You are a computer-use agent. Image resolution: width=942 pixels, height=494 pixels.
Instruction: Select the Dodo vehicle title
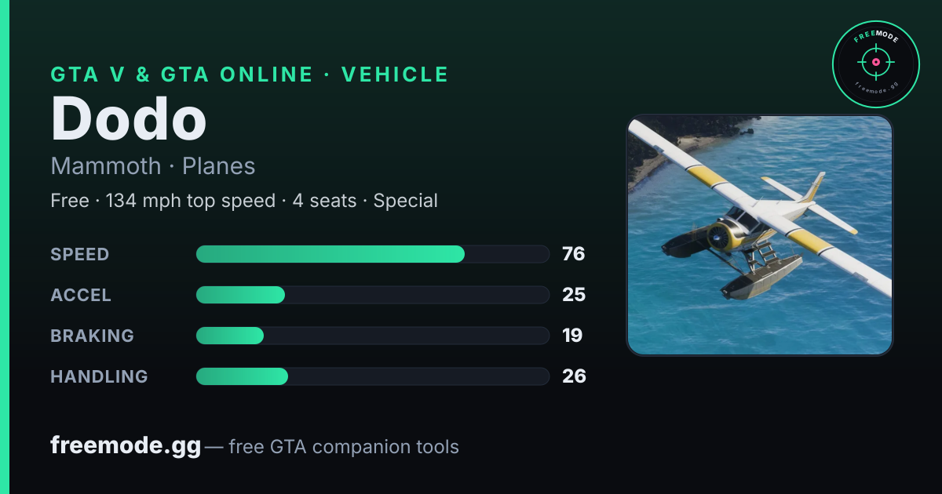click(129, 119)
